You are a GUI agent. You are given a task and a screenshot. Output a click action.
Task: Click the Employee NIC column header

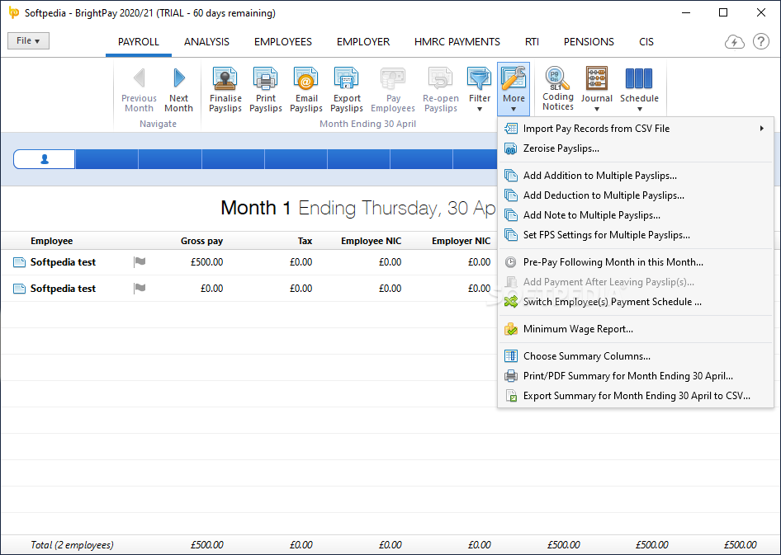[371, 241]
